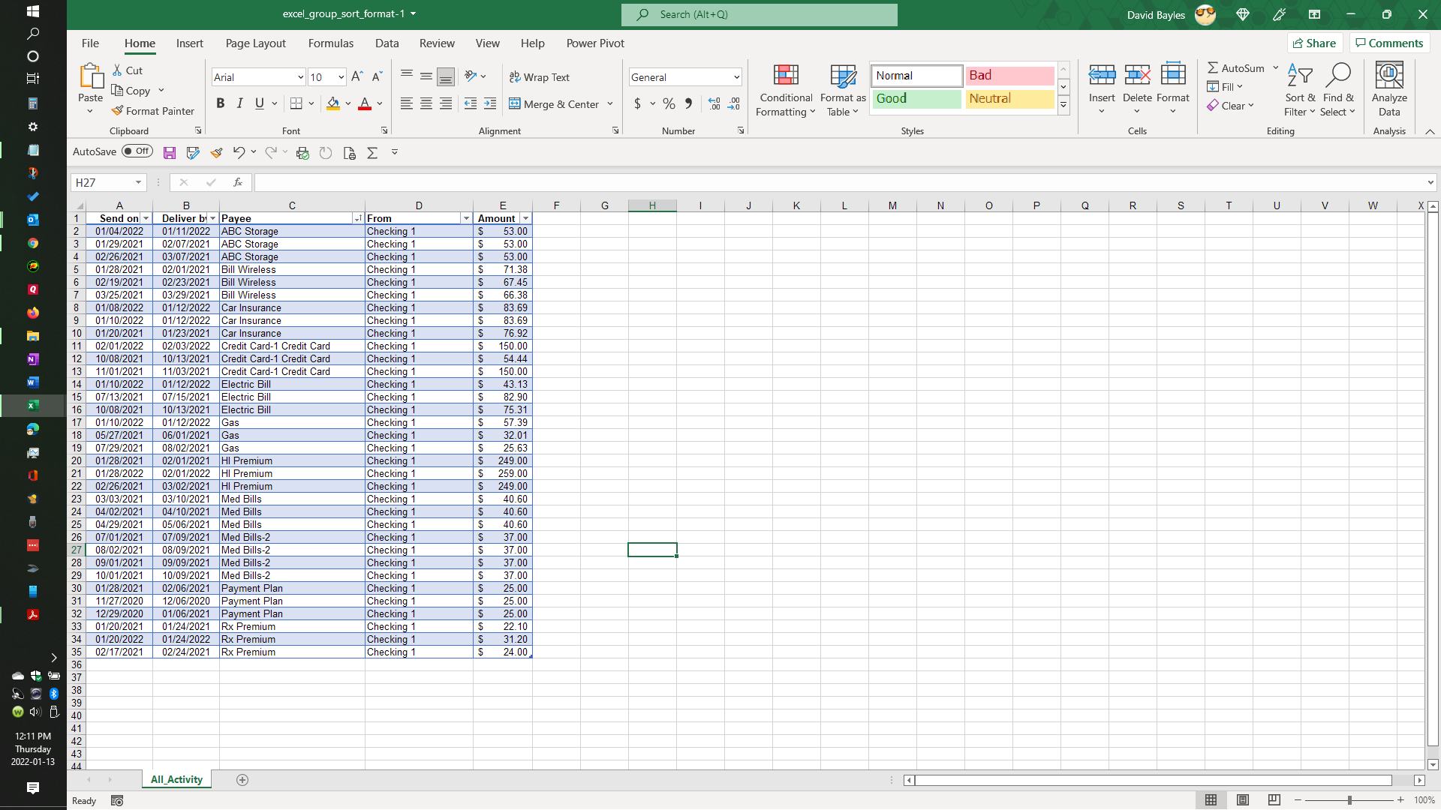The image size is (1441, 810).
Task: Click the Percent Style icon
Action: tap(669, 103)
